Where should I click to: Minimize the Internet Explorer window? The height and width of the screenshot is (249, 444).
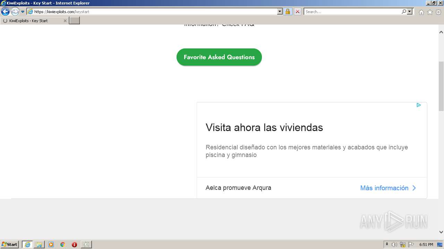(428, 3)
